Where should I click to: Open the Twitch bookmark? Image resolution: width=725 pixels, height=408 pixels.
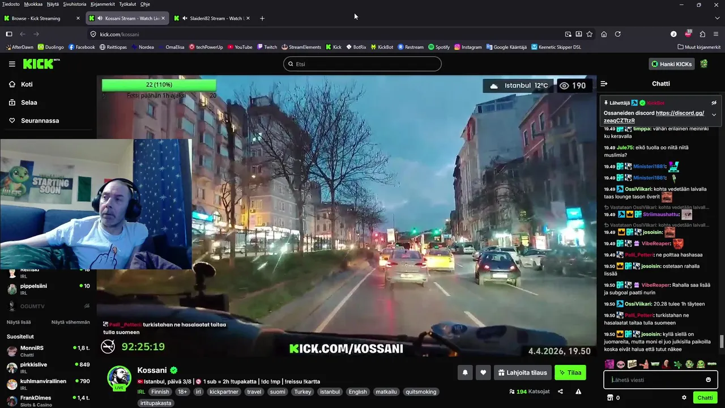(x=267, y=47)
